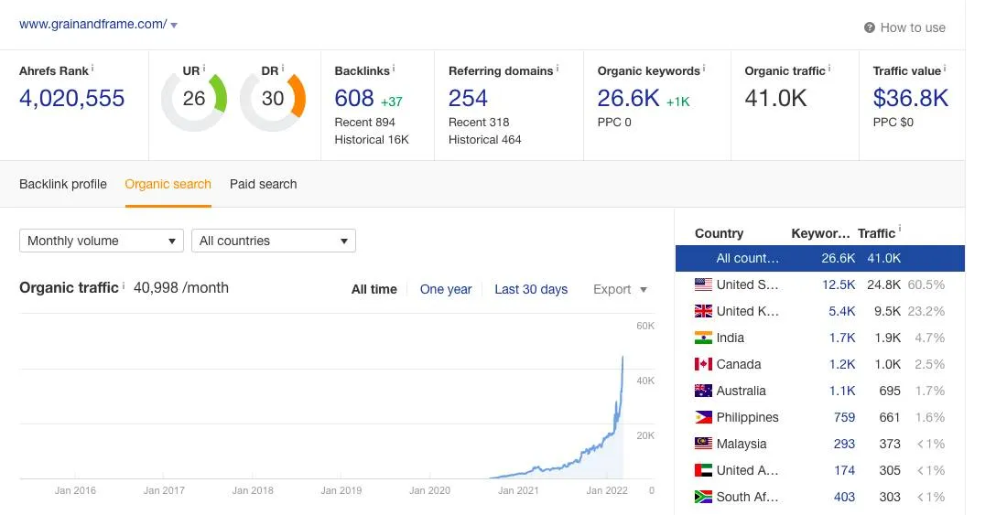Click the United States flag icon
This screenshot has height=515, width=1007.
coord(703,284)
